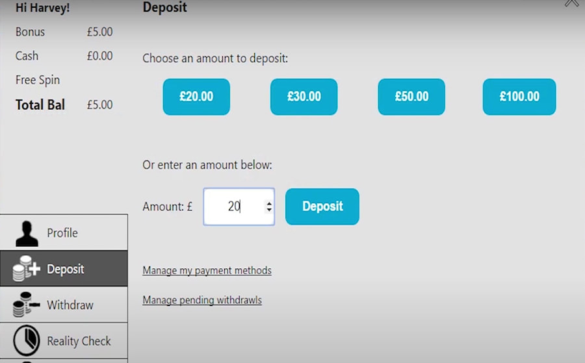
Task: Click the Deposit coins-plus icon
Action: (27, 269)
